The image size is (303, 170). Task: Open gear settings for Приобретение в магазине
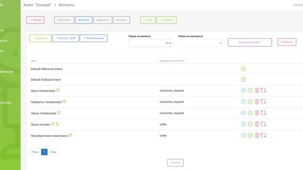[250, 136]
